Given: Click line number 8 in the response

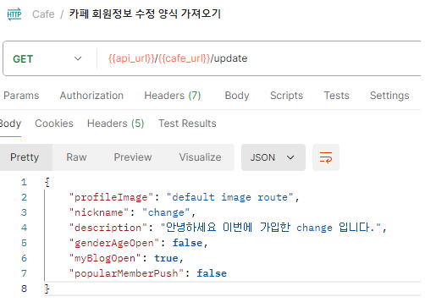Looking at the screenshot, I should point(24,289).
